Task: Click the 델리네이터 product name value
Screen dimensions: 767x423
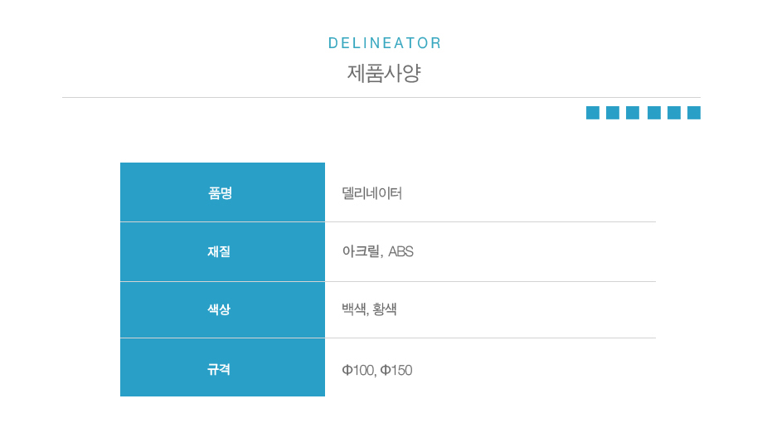Action: point(371,193)
